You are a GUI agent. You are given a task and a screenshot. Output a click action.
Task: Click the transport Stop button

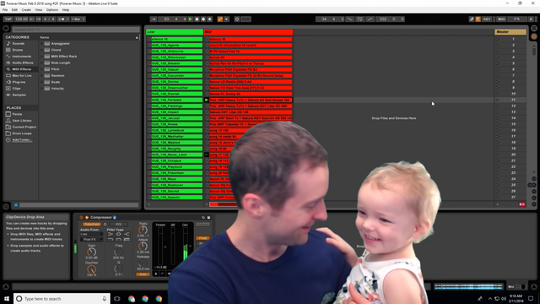pos(197,19)
